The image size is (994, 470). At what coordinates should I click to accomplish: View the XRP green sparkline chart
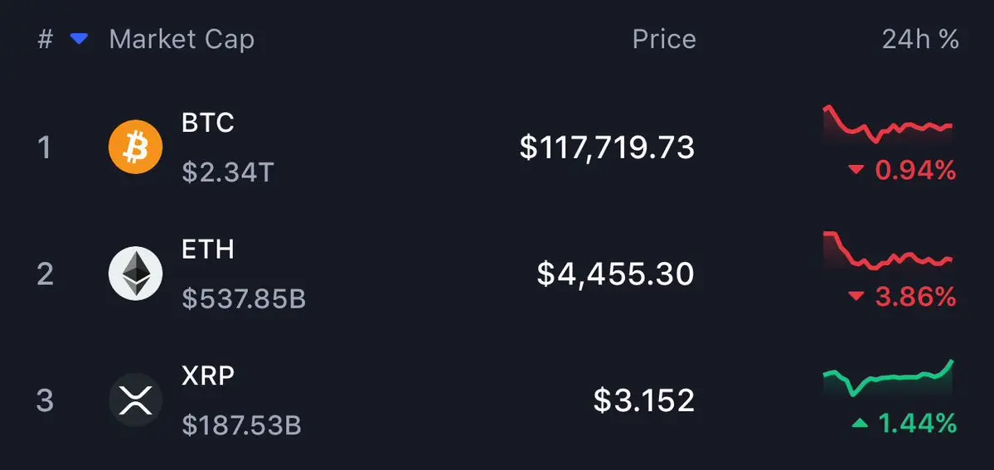click(888, 377)
